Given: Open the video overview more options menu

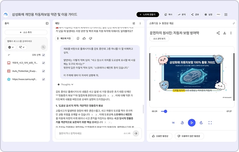Looking at the screenshot, I should [231, 33].
